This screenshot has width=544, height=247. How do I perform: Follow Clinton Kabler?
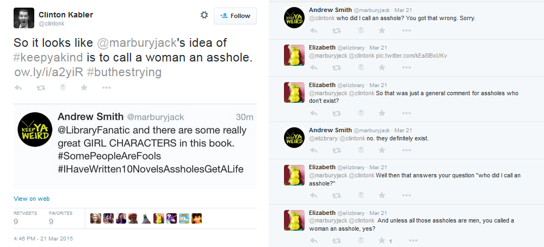pos(235,16)
